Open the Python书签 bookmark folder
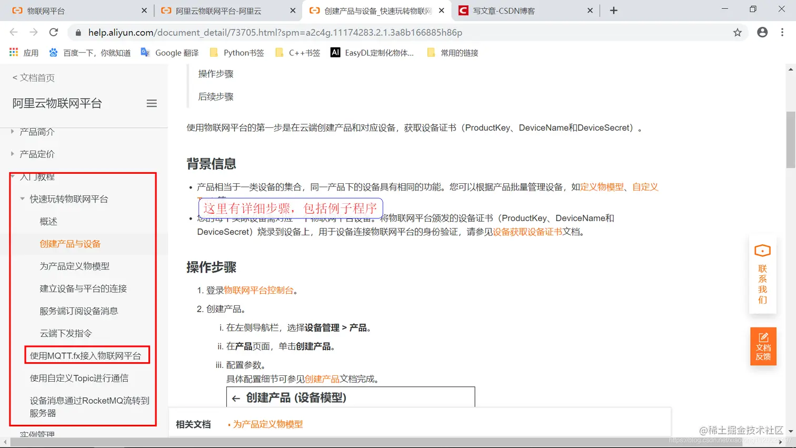Screen dimensions: 796x448 pyautogui.click(x=236, y=53)
